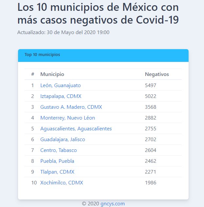Open the Centro, Tabasco link
Screen dimensions: 204x207
(58, 150)
